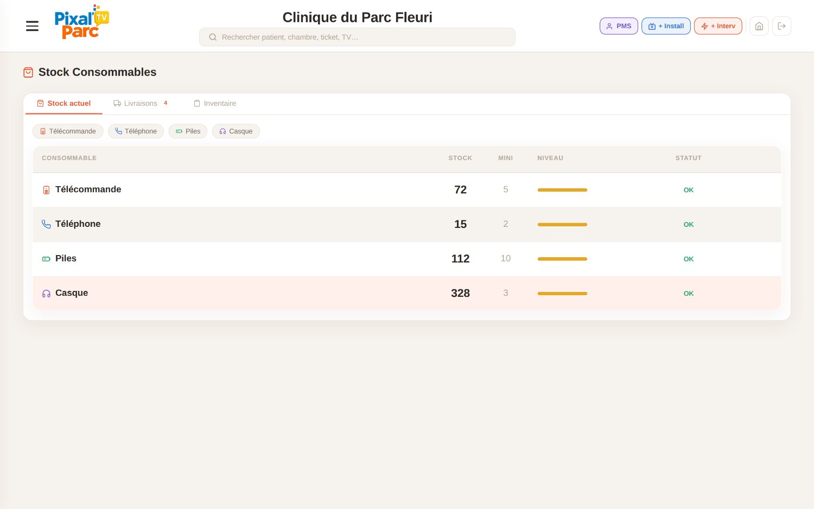Click the + Install button
Screen dimensions: 814x509
tap(666, 26)
